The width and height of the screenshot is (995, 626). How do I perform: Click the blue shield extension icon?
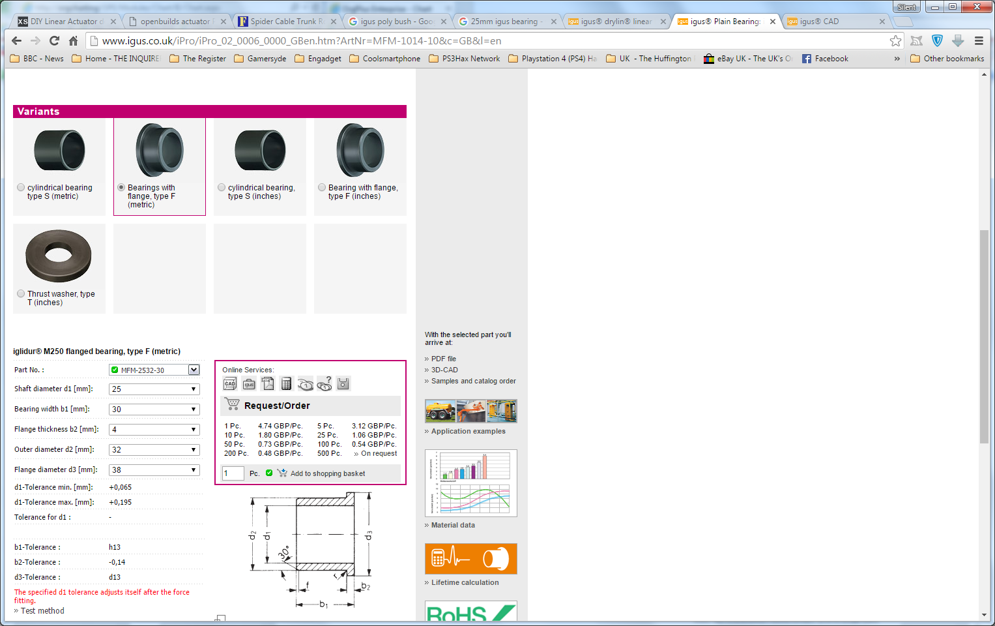937,40
